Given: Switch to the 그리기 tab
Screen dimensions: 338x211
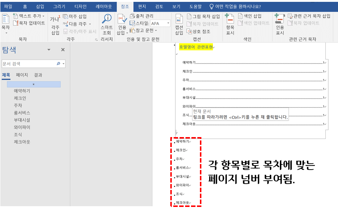Looking at the screenshot, I should click(59, 6).
